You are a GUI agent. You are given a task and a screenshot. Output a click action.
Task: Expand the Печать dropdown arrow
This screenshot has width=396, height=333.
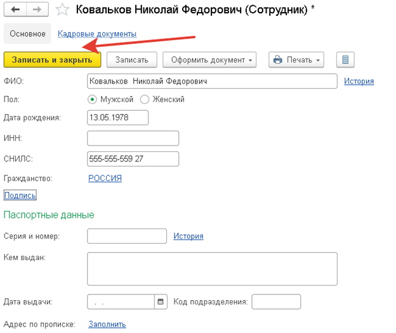coord(318,60)
